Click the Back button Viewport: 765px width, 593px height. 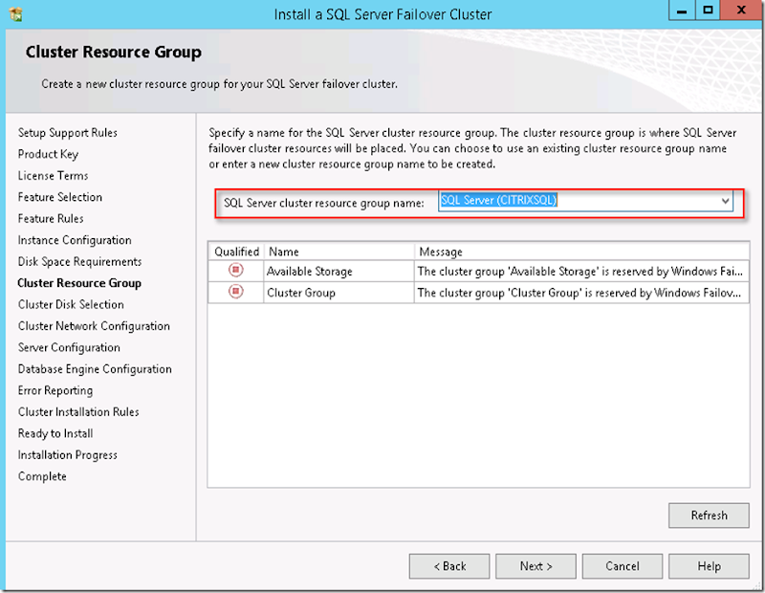point(448,566)
